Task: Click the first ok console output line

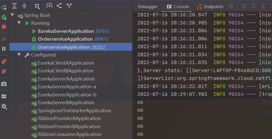Action: [140, 102]
